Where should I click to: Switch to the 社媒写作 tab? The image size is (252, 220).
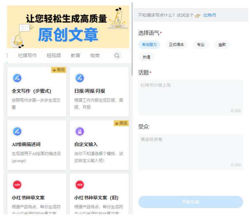click(27, 55)
